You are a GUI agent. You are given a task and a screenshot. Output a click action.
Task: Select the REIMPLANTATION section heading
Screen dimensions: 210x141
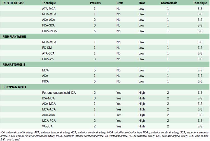click(14, 36)
